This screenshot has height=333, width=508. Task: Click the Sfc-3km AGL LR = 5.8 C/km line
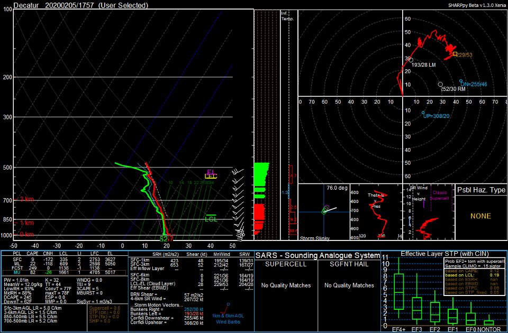pos(32,308)
